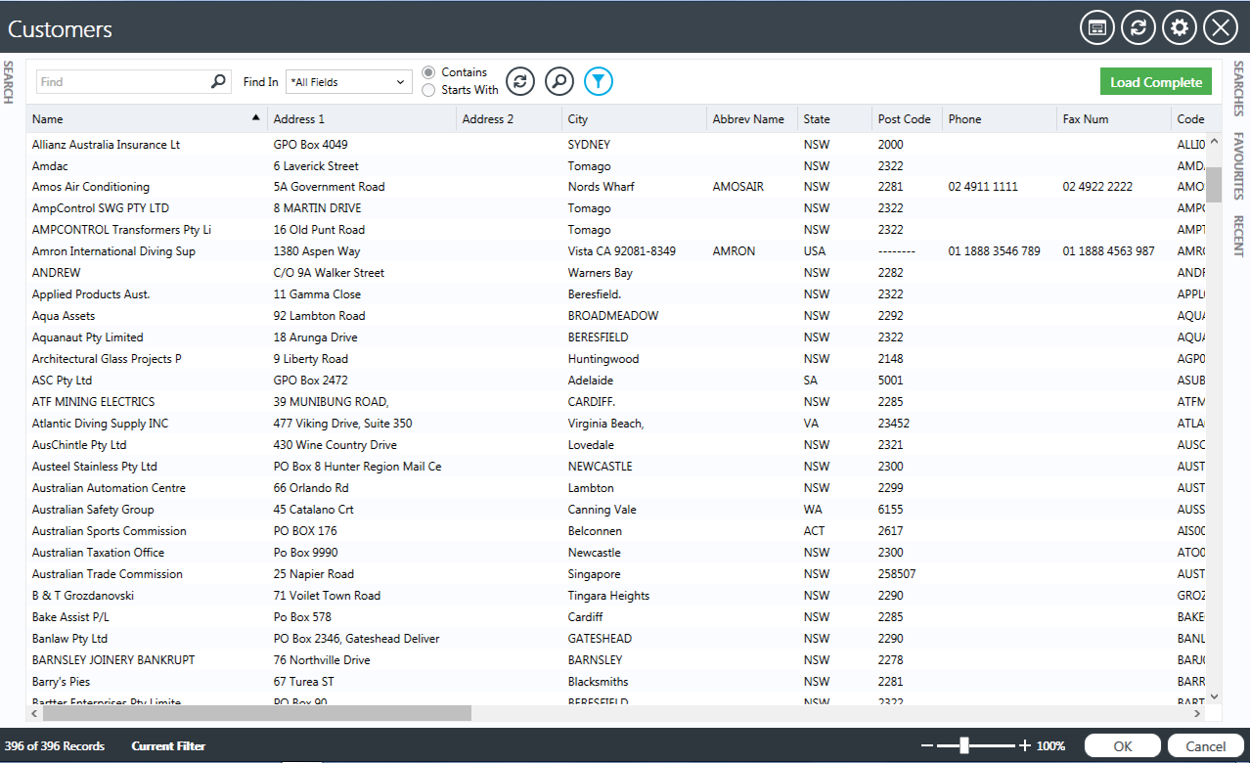
Task: Click the refresh icon in title bar
Action: click(1138, 28)
